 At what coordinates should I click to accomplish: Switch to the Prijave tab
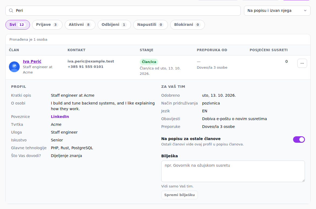click(x=47, y=25)
